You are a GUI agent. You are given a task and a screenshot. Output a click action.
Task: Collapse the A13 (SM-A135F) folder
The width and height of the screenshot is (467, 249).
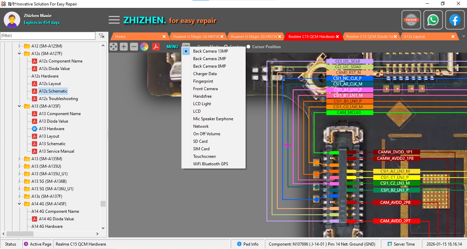(x=19, y=106)
